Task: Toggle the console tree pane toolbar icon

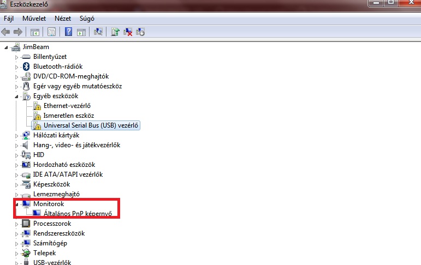Action: pos(34,32)
